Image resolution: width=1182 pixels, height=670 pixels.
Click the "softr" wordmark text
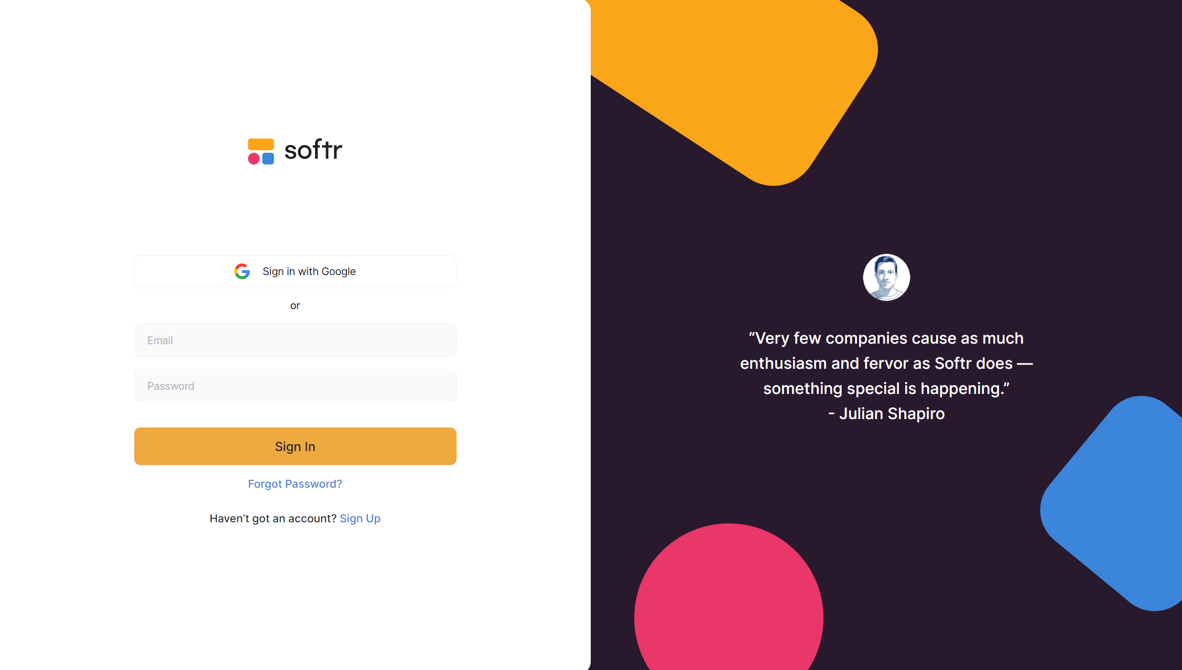pyautogui.click(x=313, y=150)
